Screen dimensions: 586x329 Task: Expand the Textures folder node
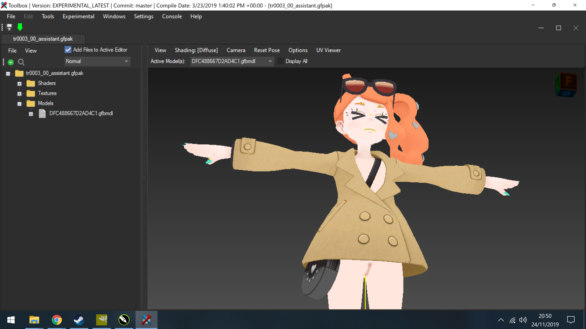tap(20, 94)
